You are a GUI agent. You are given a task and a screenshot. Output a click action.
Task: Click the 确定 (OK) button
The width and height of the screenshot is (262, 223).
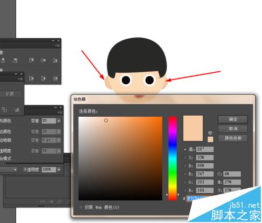coord(233,119)
